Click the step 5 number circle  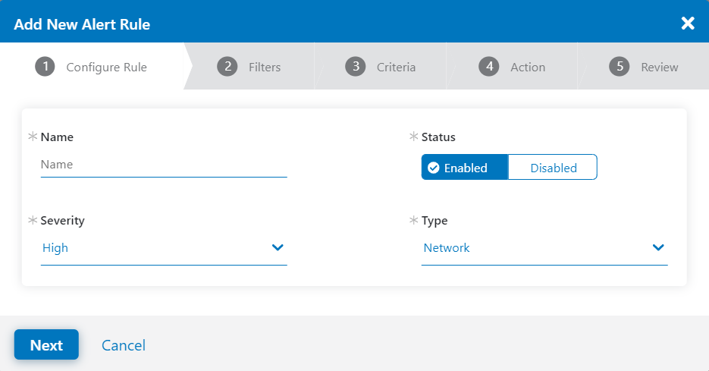tap(620, 67)
